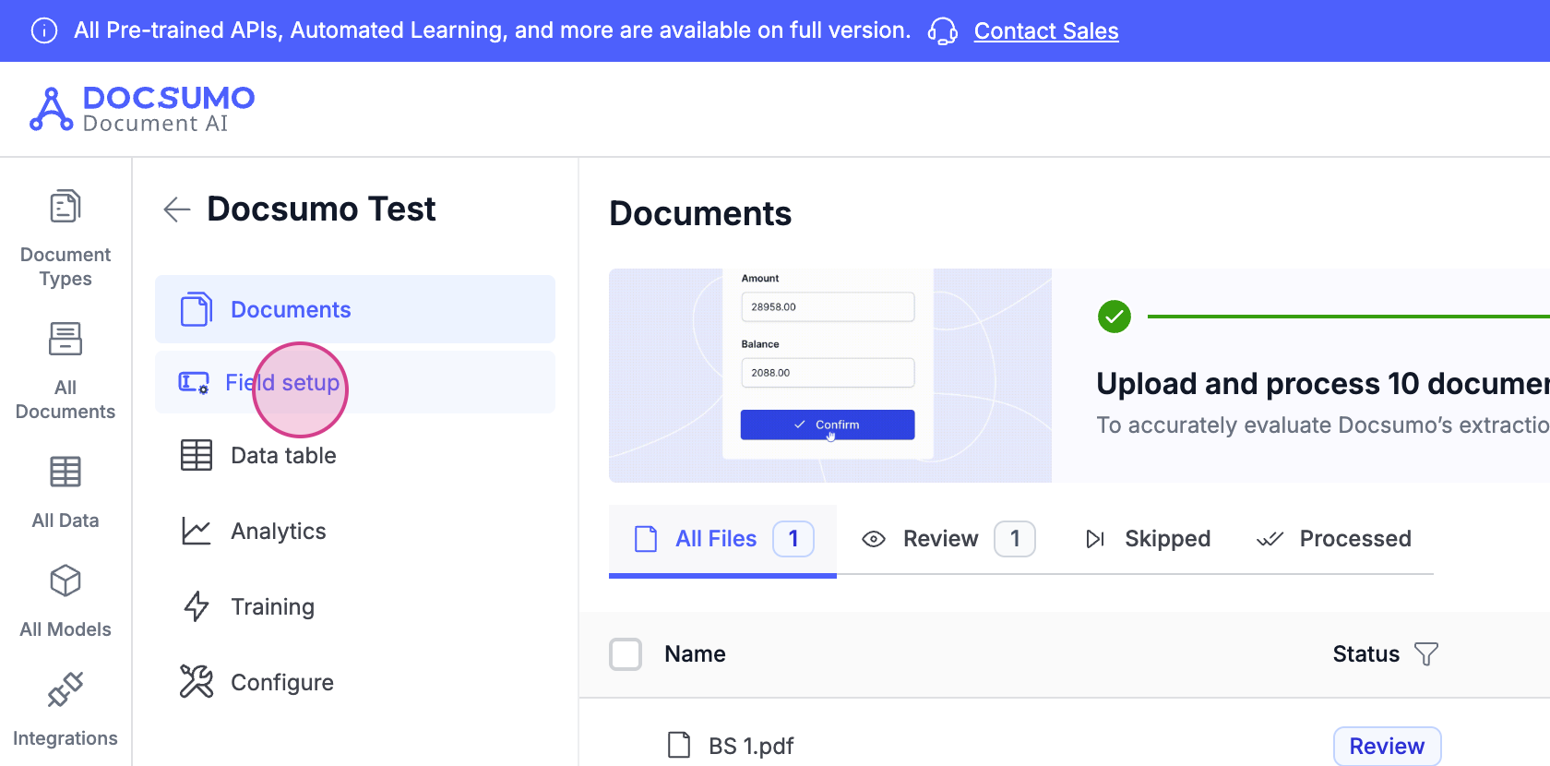
Task: Open the BS 1.pdf file
Action: coord(751,746)
